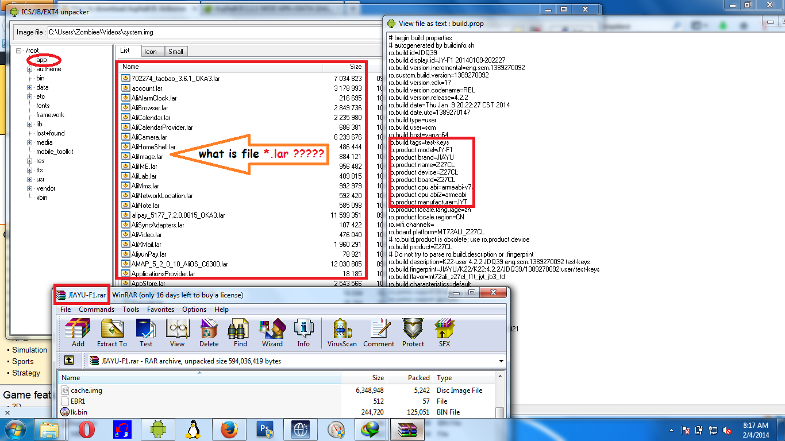The height and width of the screenshot is (441, 785).
Task: Click the WinRAR taskbar icon
Action: pyautogui.click(x=408, y=430)
